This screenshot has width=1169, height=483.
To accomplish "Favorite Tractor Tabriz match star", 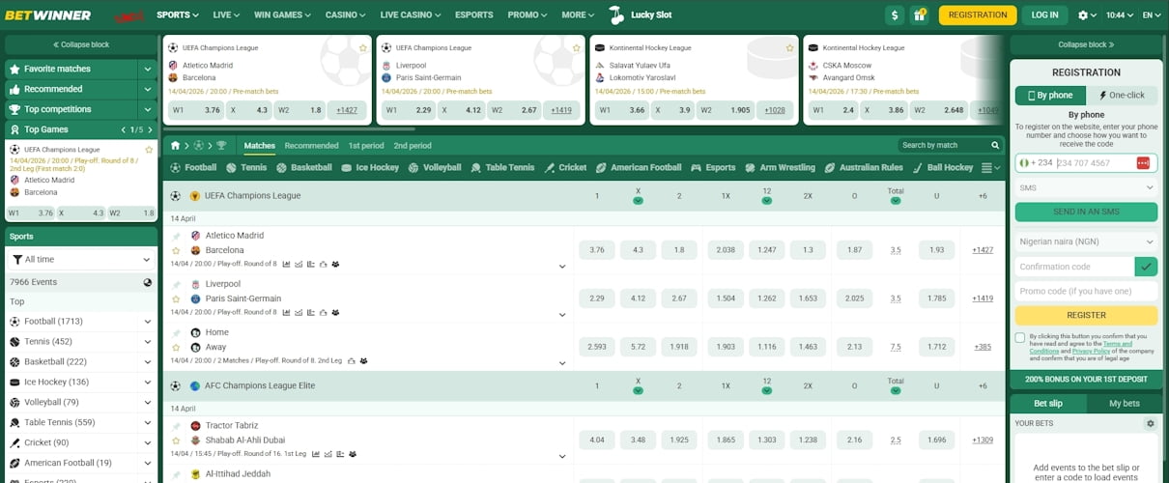I will click(x=176, y=440).
